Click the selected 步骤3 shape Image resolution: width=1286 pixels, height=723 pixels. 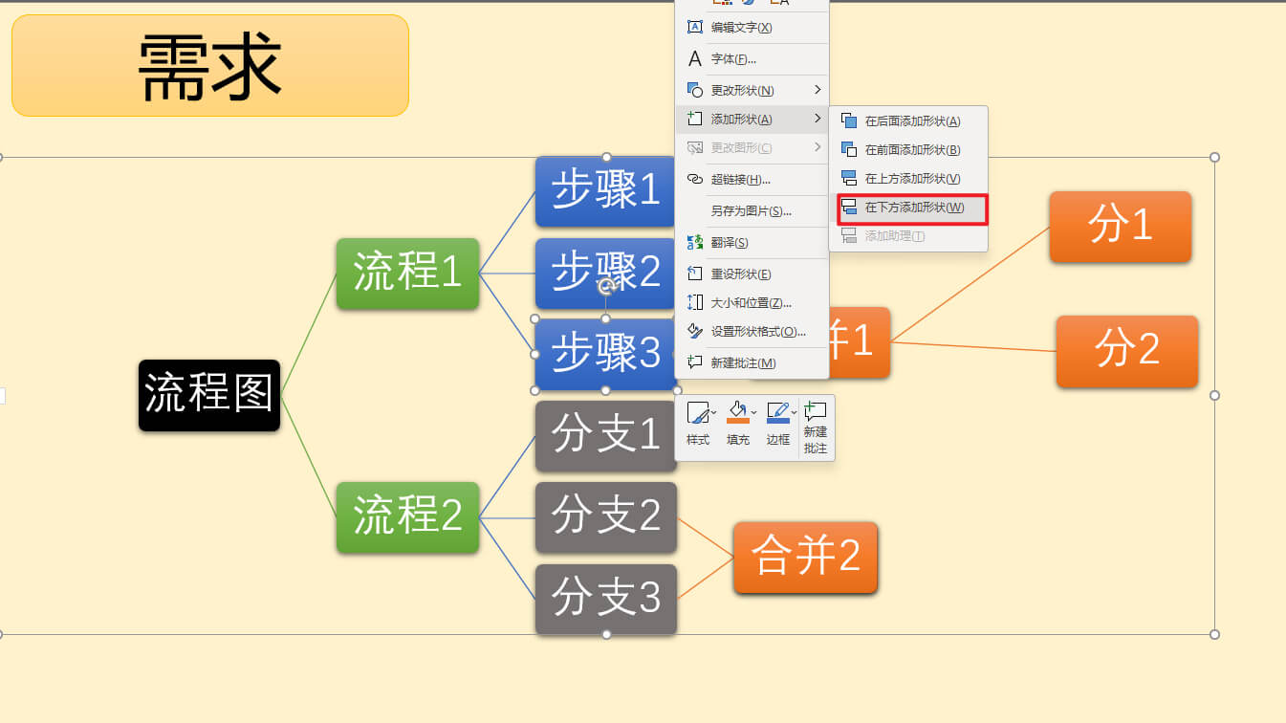[605, 355]
